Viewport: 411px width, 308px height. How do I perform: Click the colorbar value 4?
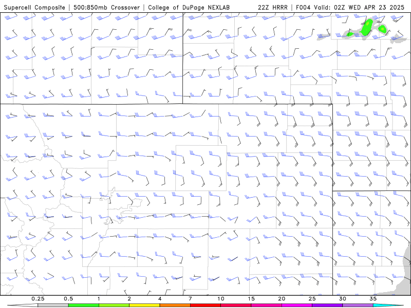160,299
